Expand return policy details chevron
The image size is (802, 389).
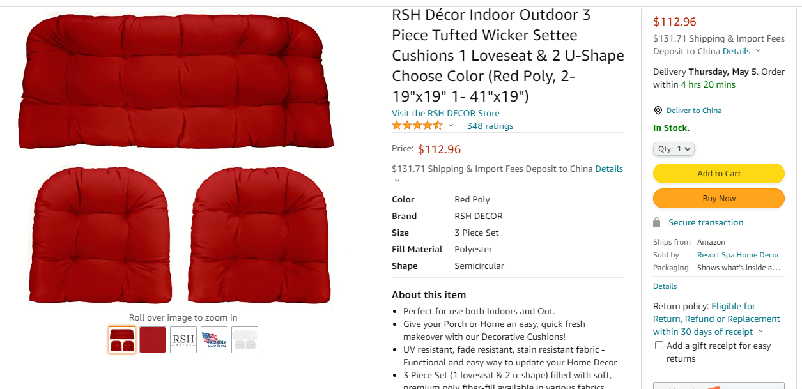coord(760,332)
